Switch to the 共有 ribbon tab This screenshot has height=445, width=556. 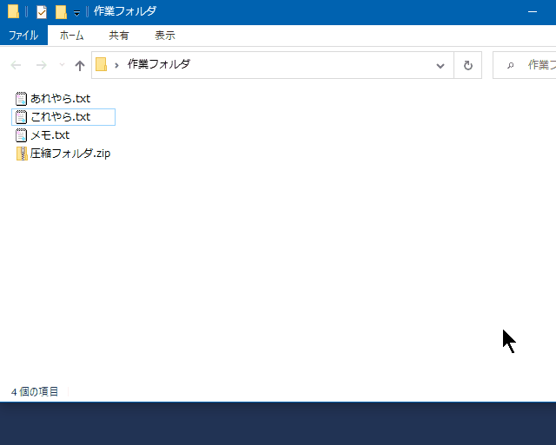[x=119, y=36]
